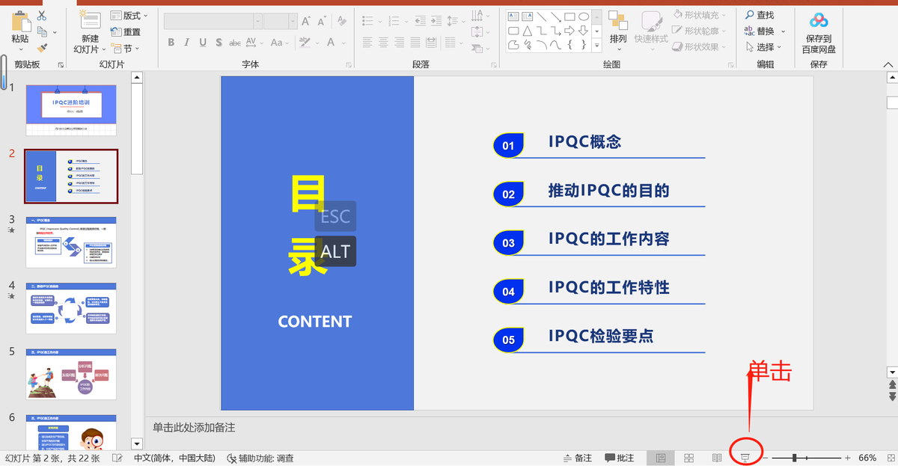Open the 形状轮廓 shape outline dropdown
This screenshot has height=466, width=898.
pyautogui.click(x=700, y=31)
